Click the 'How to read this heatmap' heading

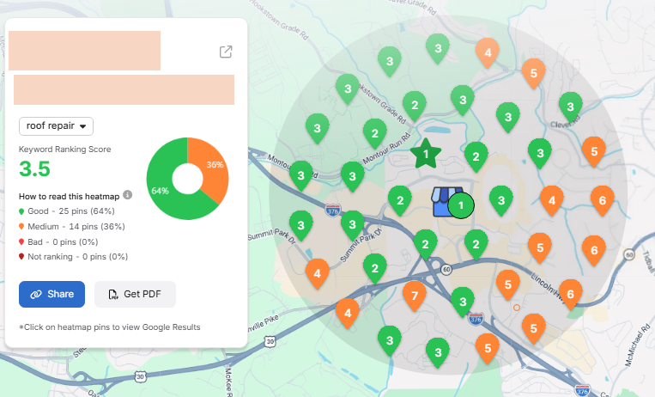coord(70,196)
